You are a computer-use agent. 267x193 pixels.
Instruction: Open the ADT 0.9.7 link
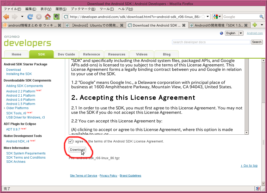click(13, 129)
